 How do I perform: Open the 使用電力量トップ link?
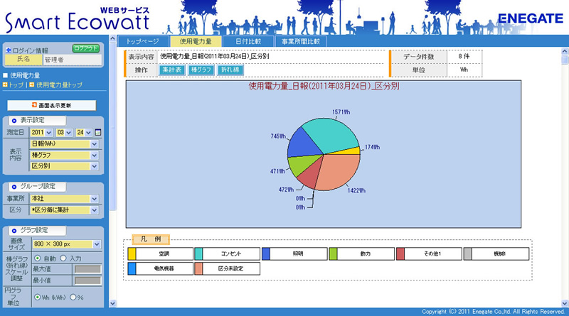(x=59, y=85)
